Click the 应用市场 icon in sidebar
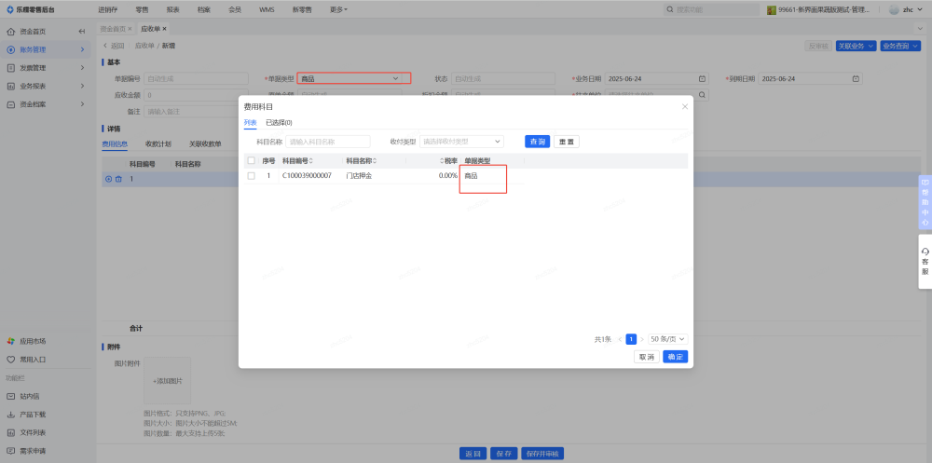932x463 pixels. (11, 341)
